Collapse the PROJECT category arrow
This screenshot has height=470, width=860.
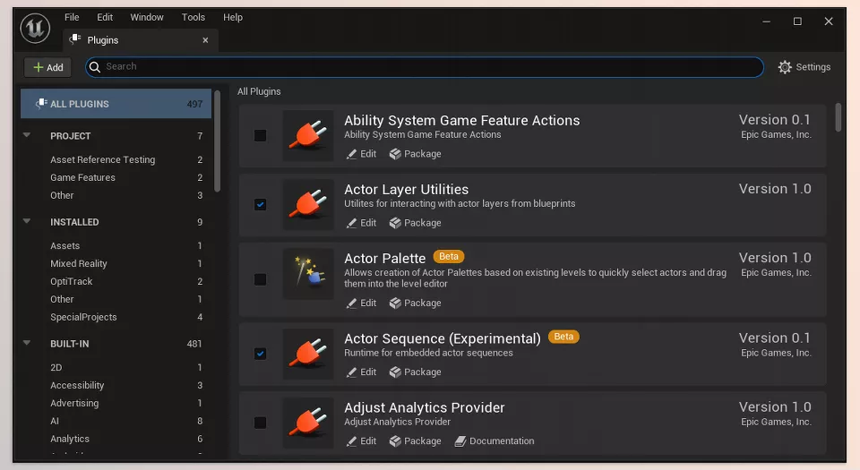27,135
